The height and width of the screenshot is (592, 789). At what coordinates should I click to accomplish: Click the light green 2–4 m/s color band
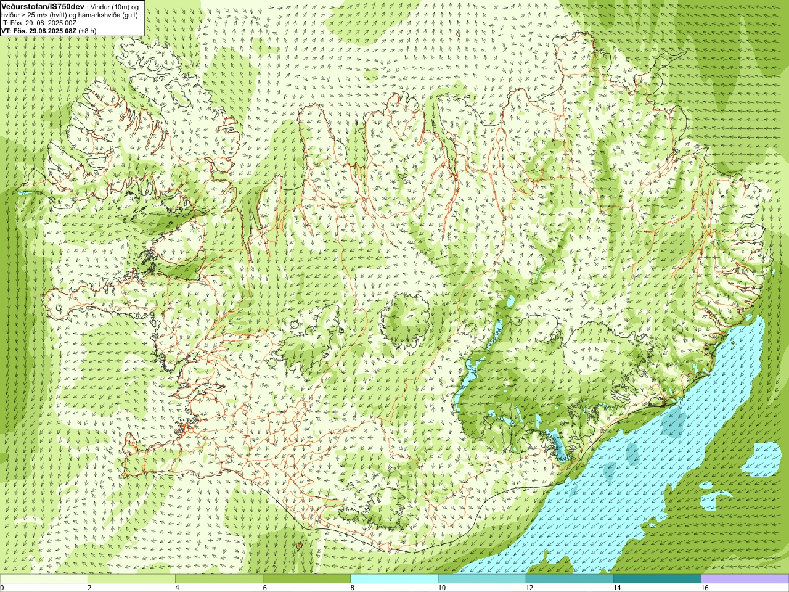pyautogui.click(x=131, y=579)
